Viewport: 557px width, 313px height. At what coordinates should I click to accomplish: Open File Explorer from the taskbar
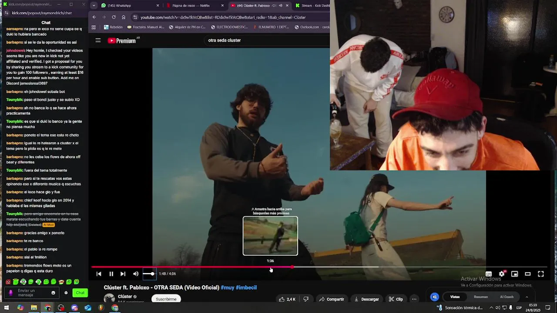(x=34, y=308)
